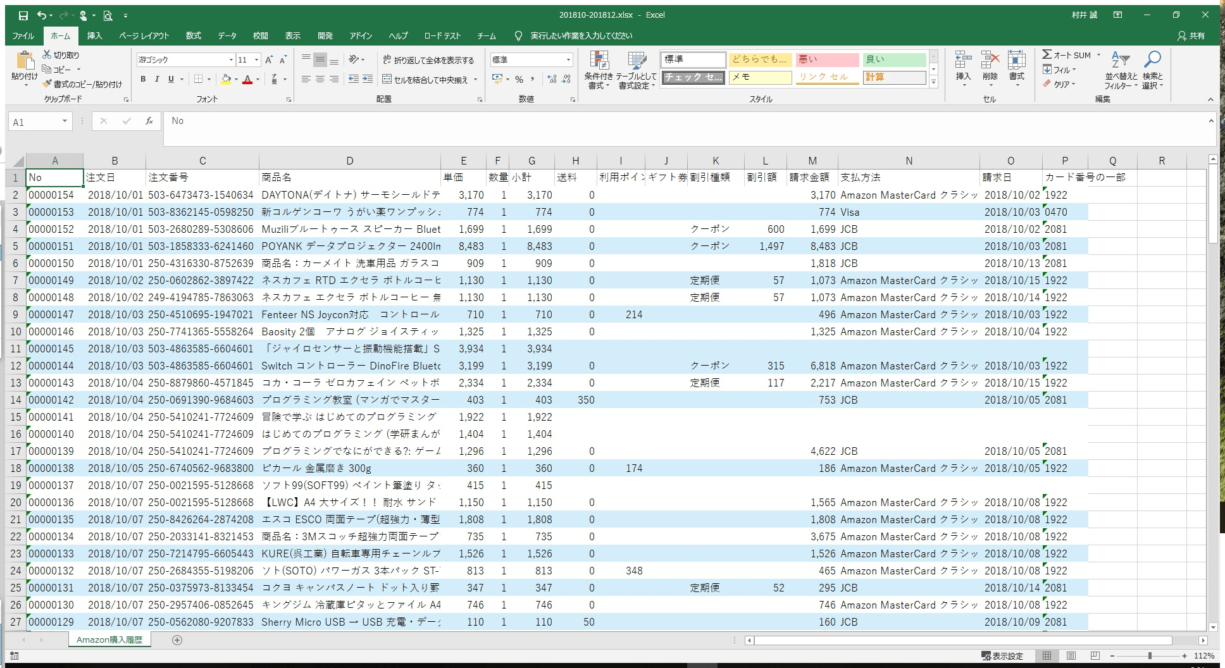Click the 良い cell style
Viewport: 1225px width, 668px height.
click(x=893, y=59)
